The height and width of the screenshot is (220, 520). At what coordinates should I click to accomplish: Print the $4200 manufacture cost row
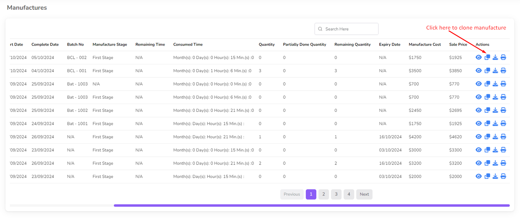pyautogui.click(x=503, y=137)
